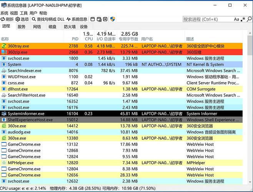
Task: Click the audiodg.exe process icon
Action: coord(4,132)
